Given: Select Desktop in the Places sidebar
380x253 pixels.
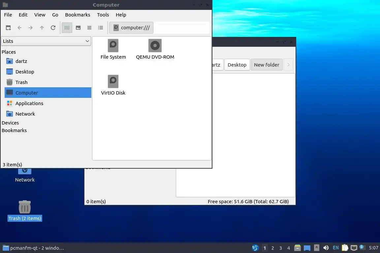Looking at the screenshot, I should (x=48, y=72).
